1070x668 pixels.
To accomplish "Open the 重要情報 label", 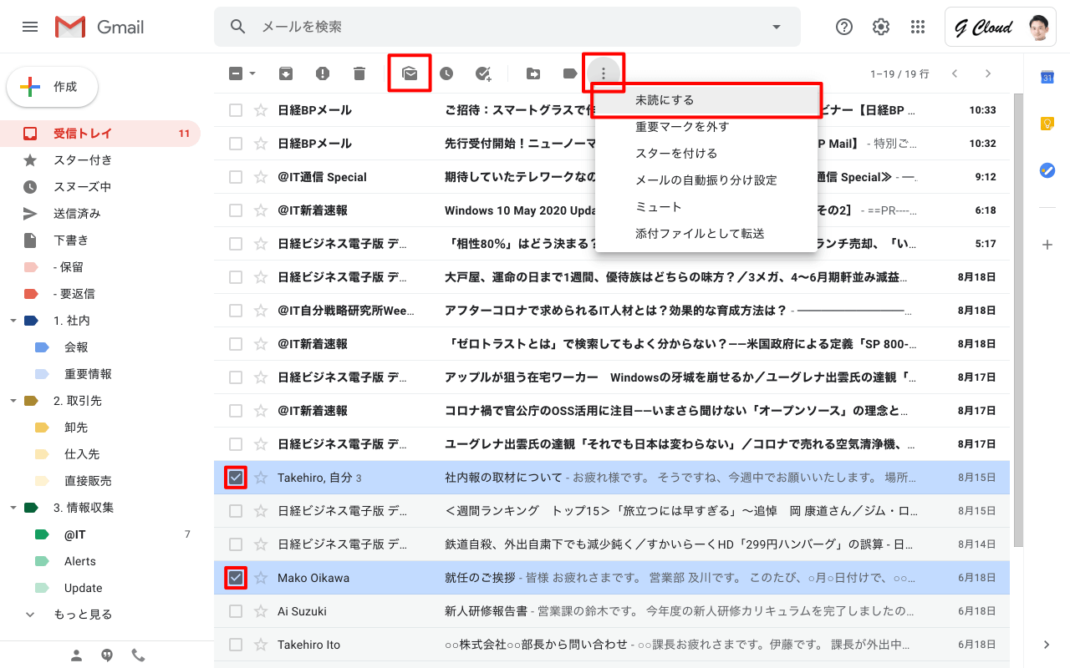I will click(x=100, y=374).
